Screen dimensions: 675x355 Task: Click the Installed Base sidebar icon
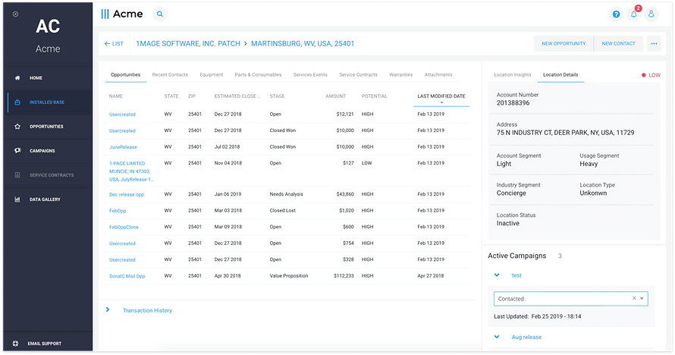pos(17,102)
